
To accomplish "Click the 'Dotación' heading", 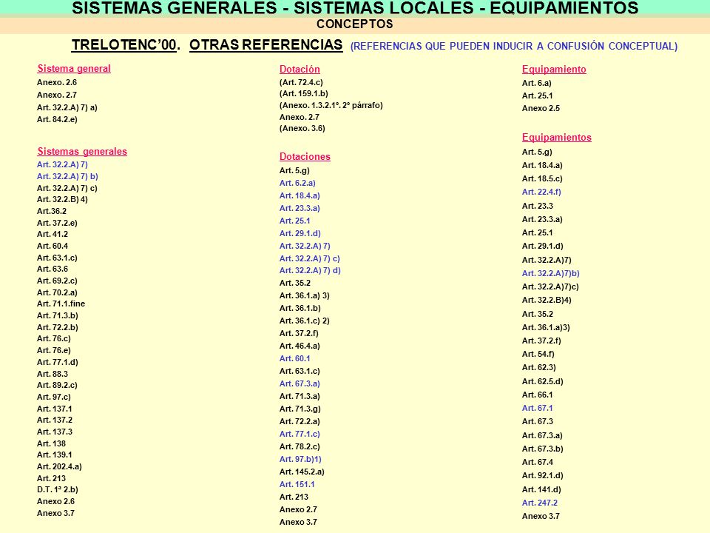I will 300,69.
